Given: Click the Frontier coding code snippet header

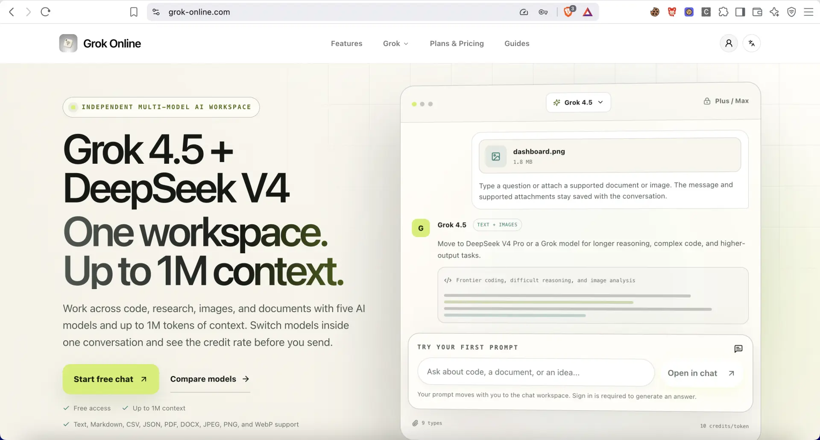Looking at the screenshot, I should point(540,280).
